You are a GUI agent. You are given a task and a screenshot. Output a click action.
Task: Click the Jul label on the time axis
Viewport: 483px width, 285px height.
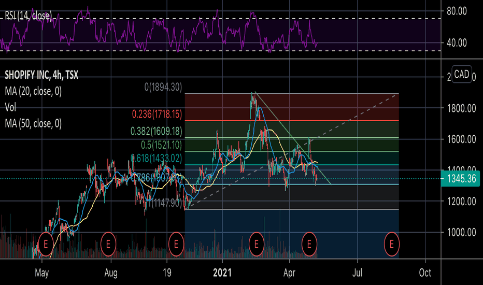coord(357,273)
